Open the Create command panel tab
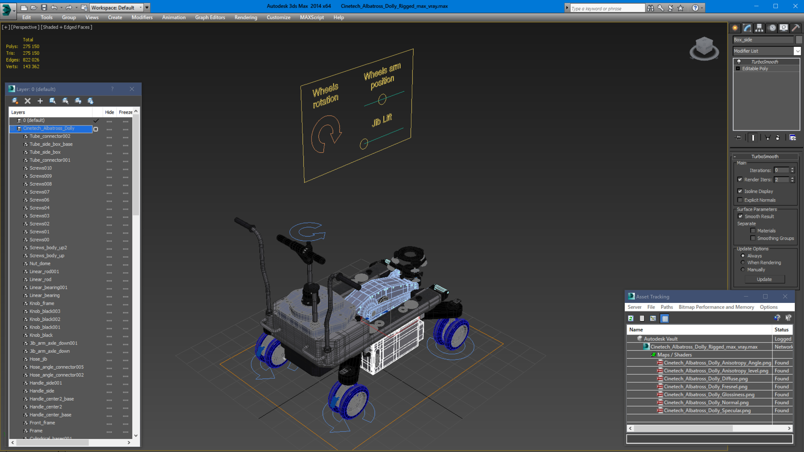This screenshot has width=804, height=452. [x=735, y=28]
